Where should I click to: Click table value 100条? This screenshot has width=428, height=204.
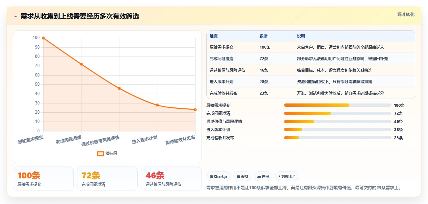[x=265, y=47]
